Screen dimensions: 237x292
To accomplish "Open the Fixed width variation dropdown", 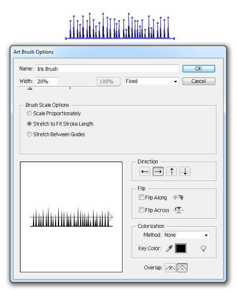I will 152,81.
